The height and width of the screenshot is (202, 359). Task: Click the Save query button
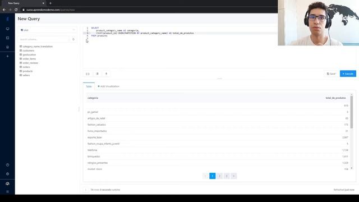pyautogui.click(x=331, y=74)
